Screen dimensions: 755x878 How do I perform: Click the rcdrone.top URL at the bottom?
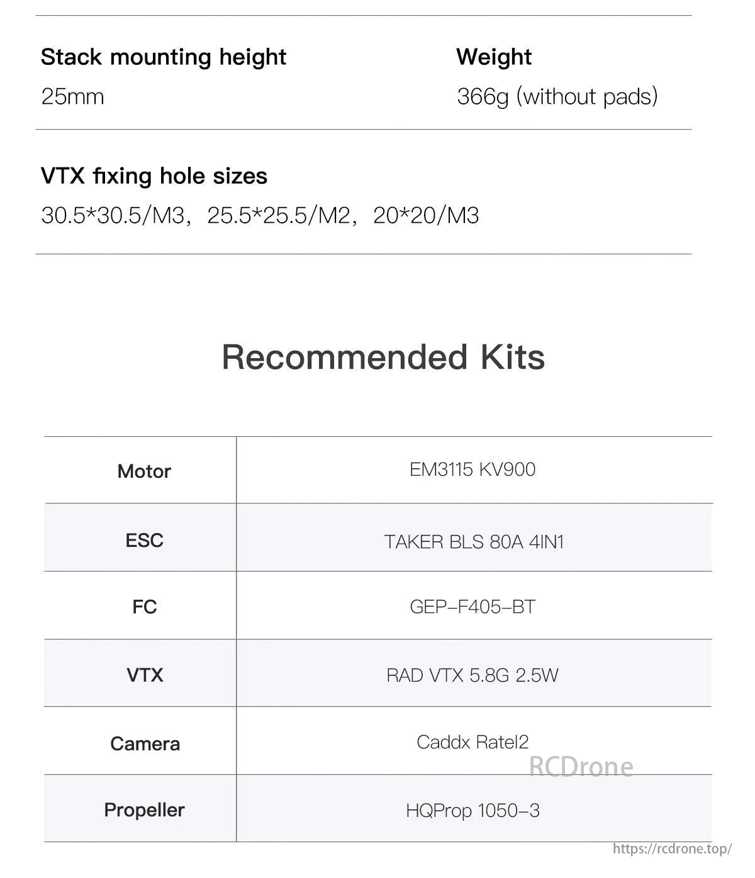point(672,848)
